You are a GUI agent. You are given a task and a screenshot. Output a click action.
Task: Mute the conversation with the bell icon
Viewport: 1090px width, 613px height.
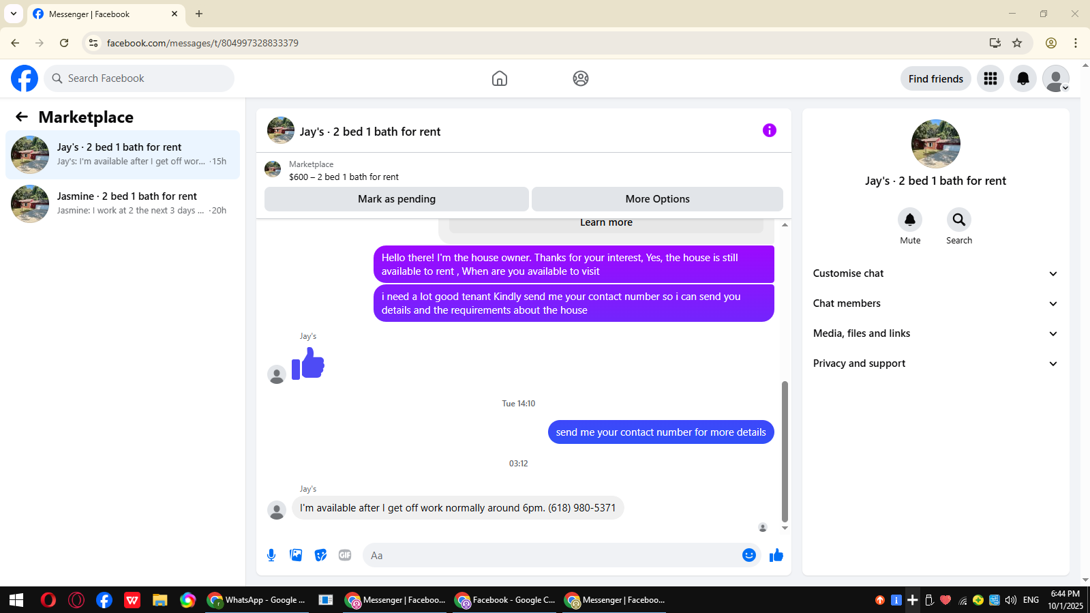(x=910, y=220)
